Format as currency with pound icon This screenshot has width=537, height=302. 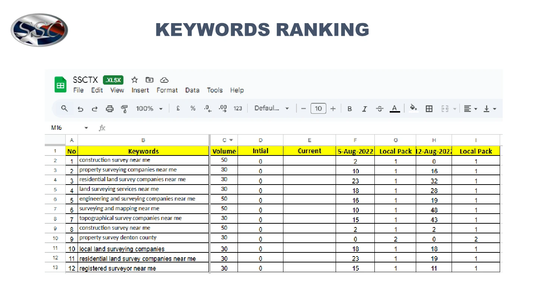[x=178, y=108]
